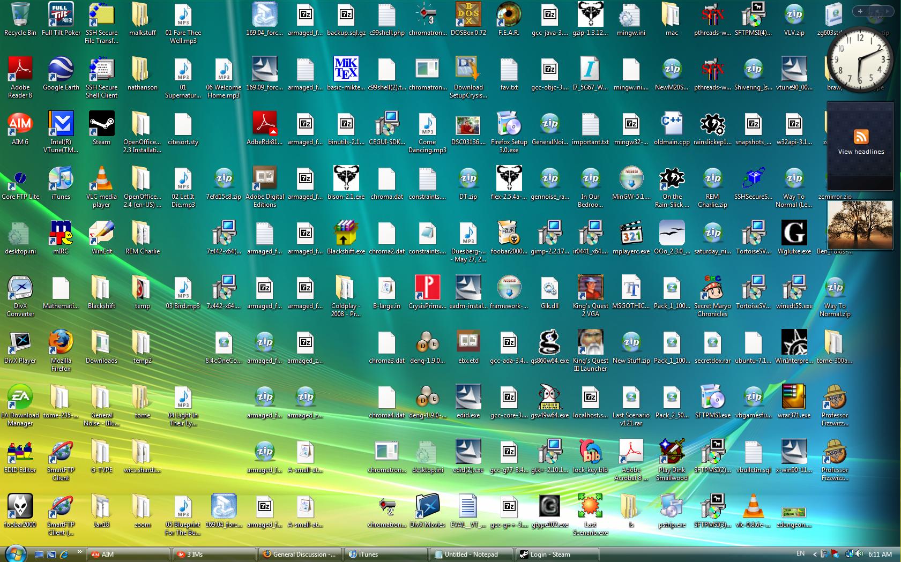
Task: Click the Mozilla Firefox desktop icon
Action: pos(61,350)
